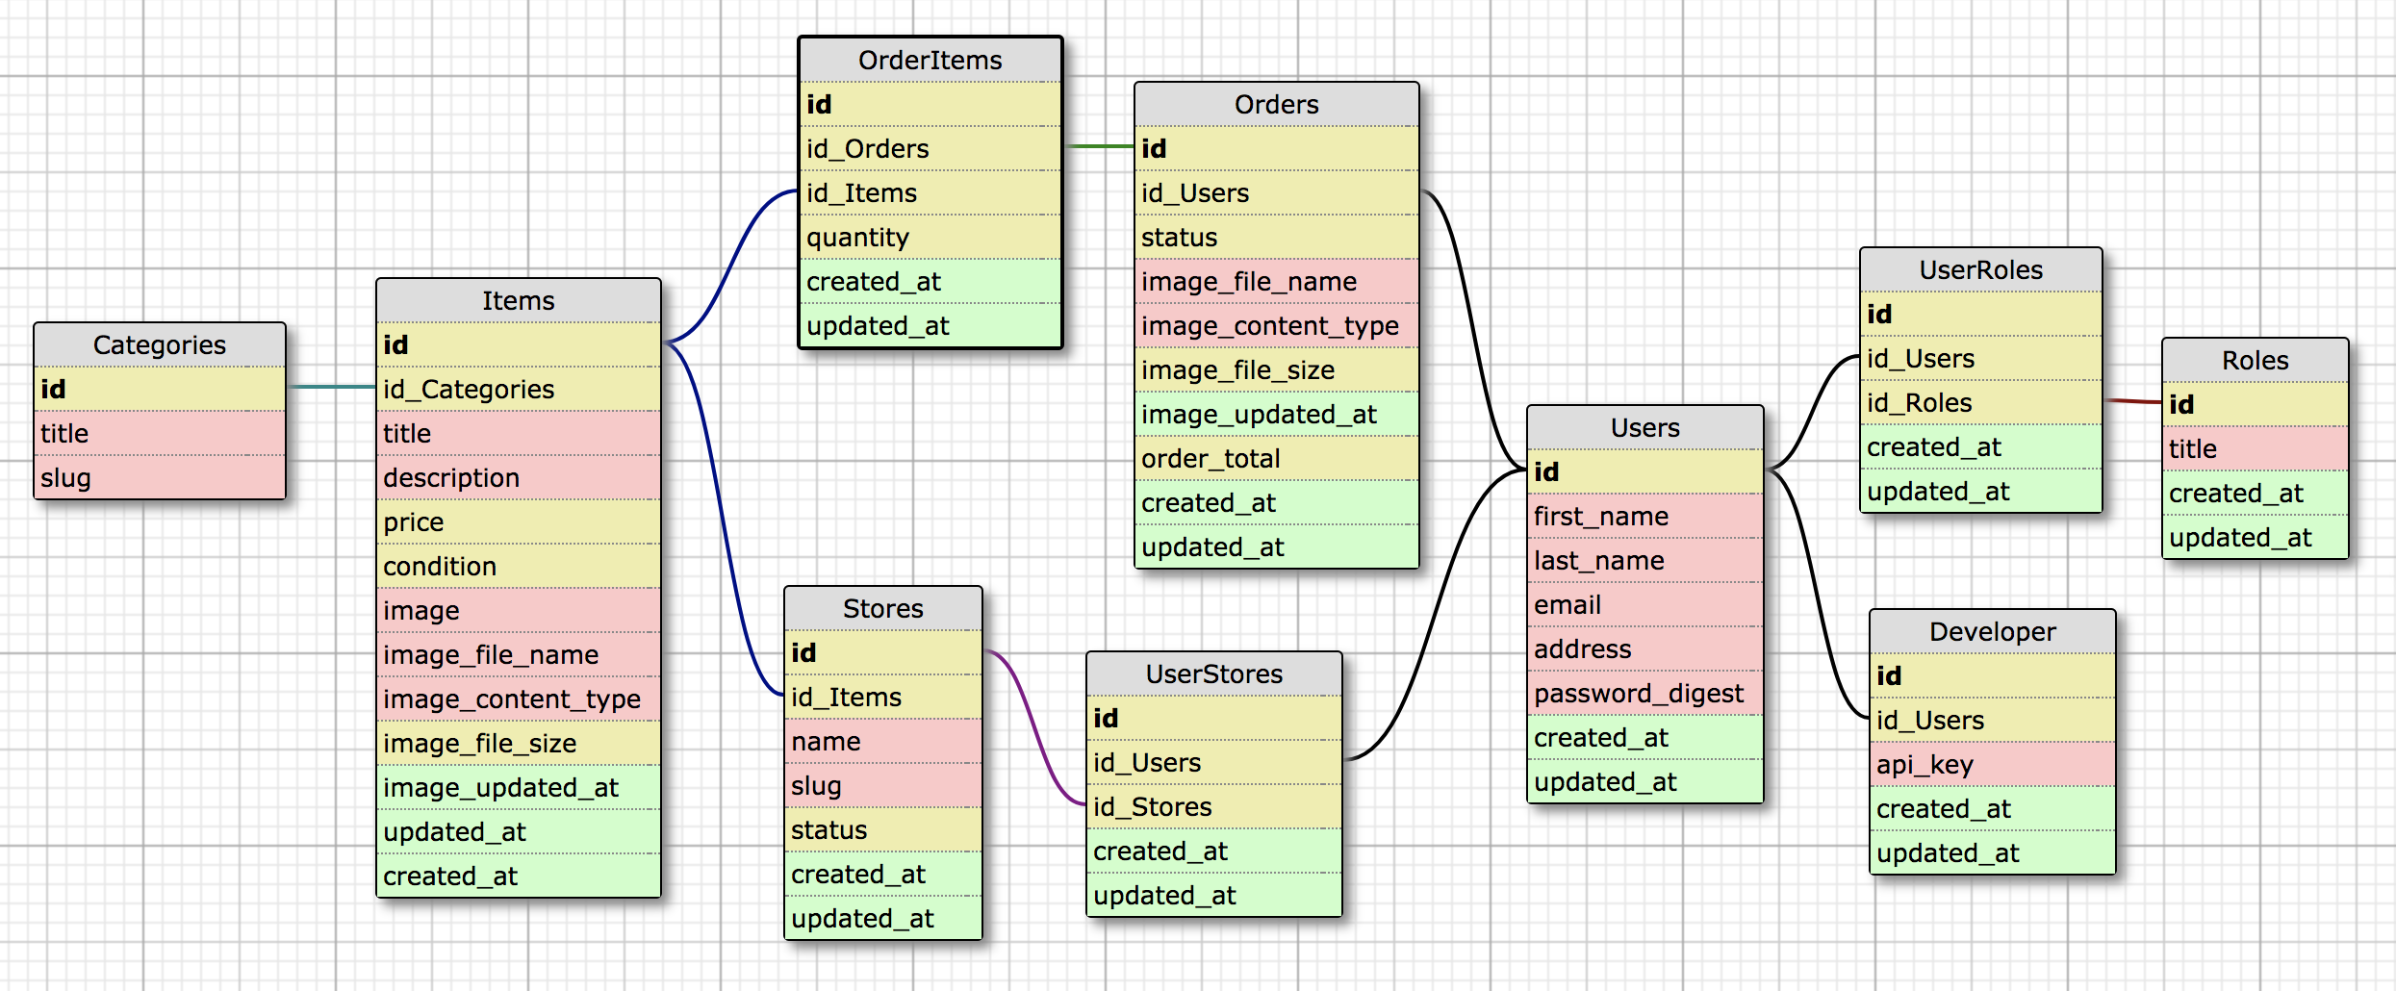Select the Users table header
The height and width of the screenshot is (991, 2396).
pos(1645,427)
